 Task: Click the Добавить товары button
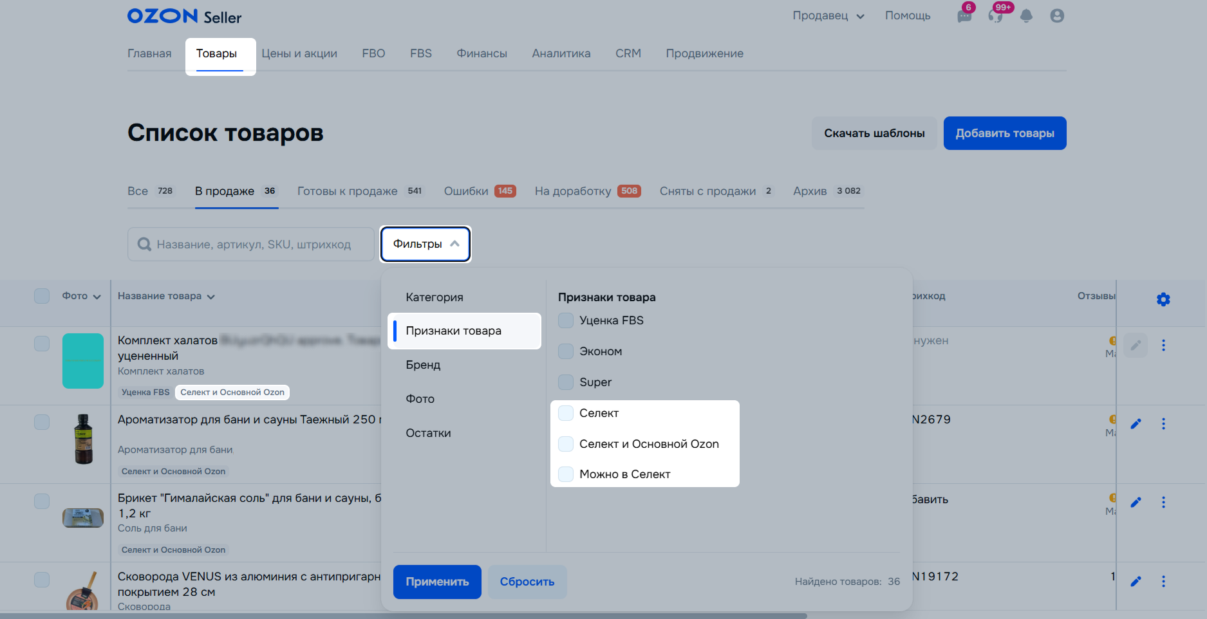point(1004,133)
